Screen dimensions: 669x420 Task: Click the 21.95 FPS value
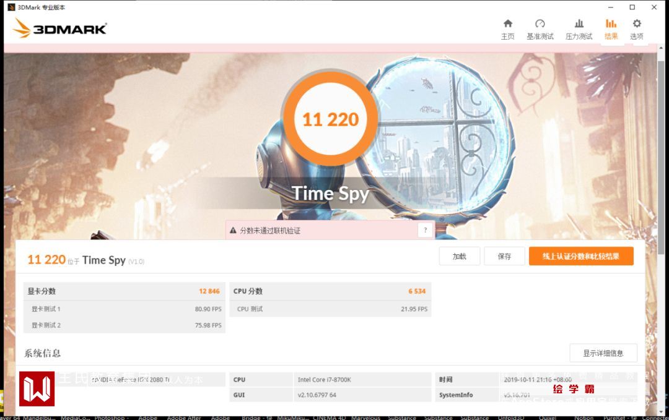point(414,309)
